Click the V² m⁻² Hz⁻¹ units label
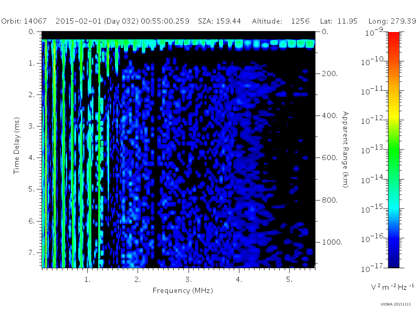The image size is (420, 315). [x=392, y=287]
